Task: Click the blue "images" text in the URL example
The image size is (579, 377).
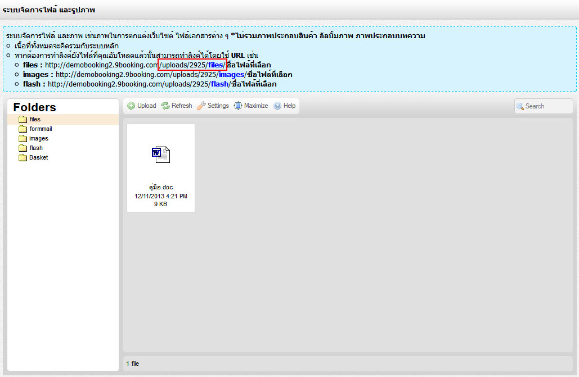Action: 231,75
